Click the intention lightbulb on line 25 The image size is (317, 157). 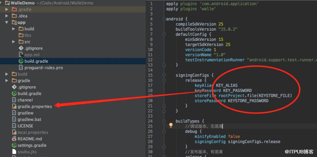(171, 125)
